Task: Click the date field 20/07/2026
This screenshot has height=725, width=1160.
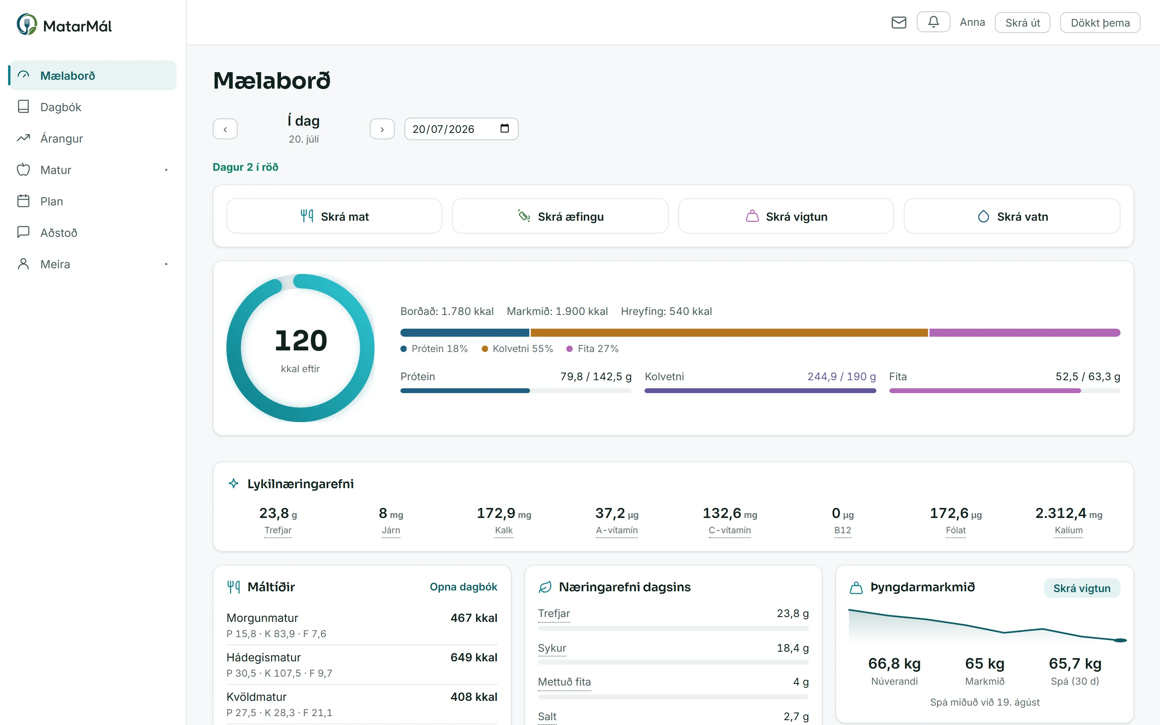Action: (x=461, y=129)
